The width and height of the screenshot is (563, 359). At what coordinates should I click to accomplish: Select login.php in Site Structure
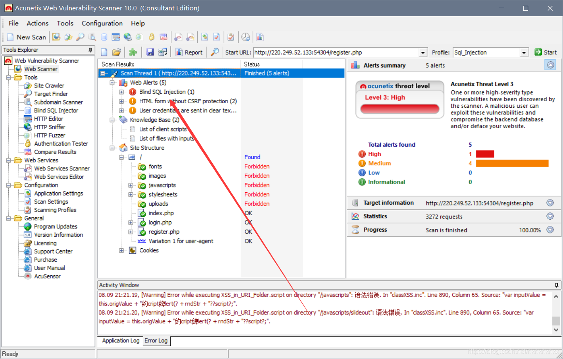(160, 223)
